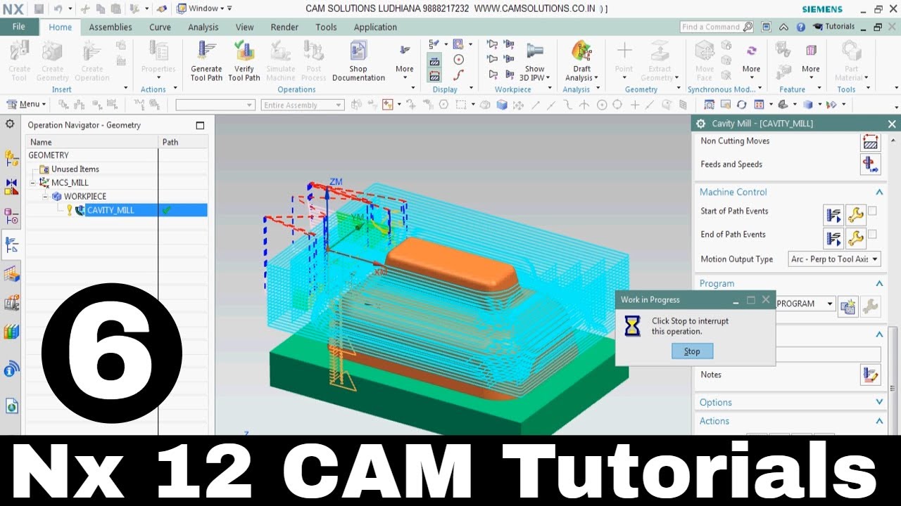This screenshot has width=901, height=506.
Task: Collapse the MCS_MILL tree node
Action: point(33,183)
